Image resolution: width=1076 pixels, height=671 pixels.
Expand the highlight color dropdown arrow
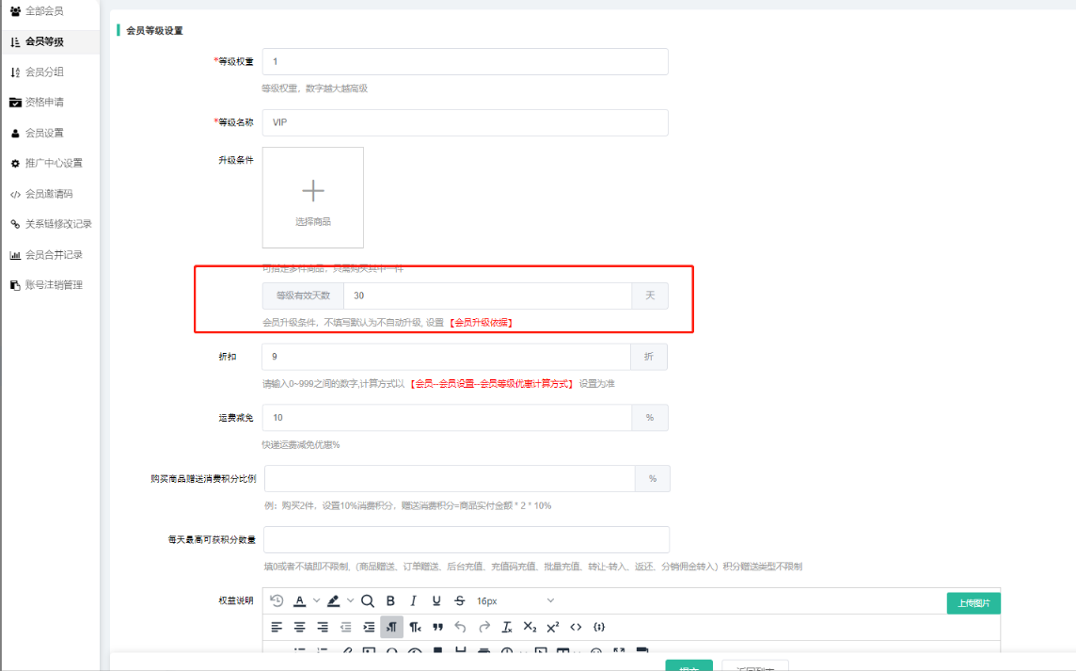(x=350, y=600)
